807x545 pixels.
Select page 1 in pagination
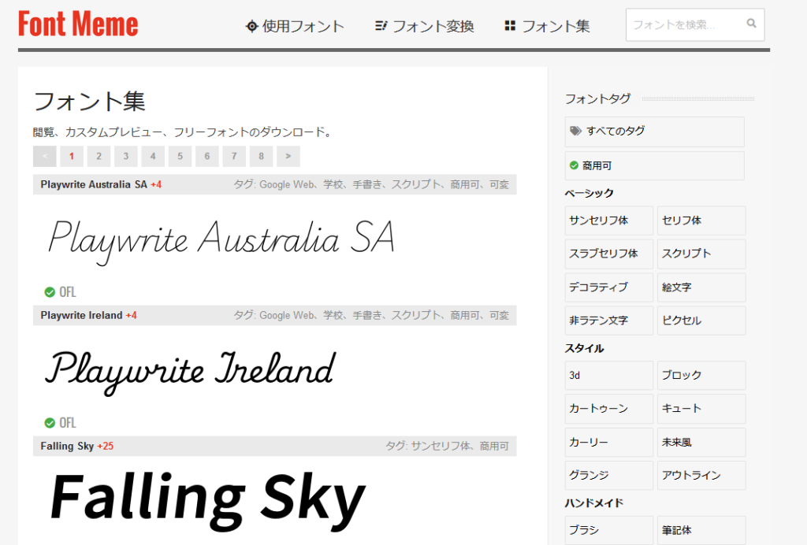[x=72, y=156]
